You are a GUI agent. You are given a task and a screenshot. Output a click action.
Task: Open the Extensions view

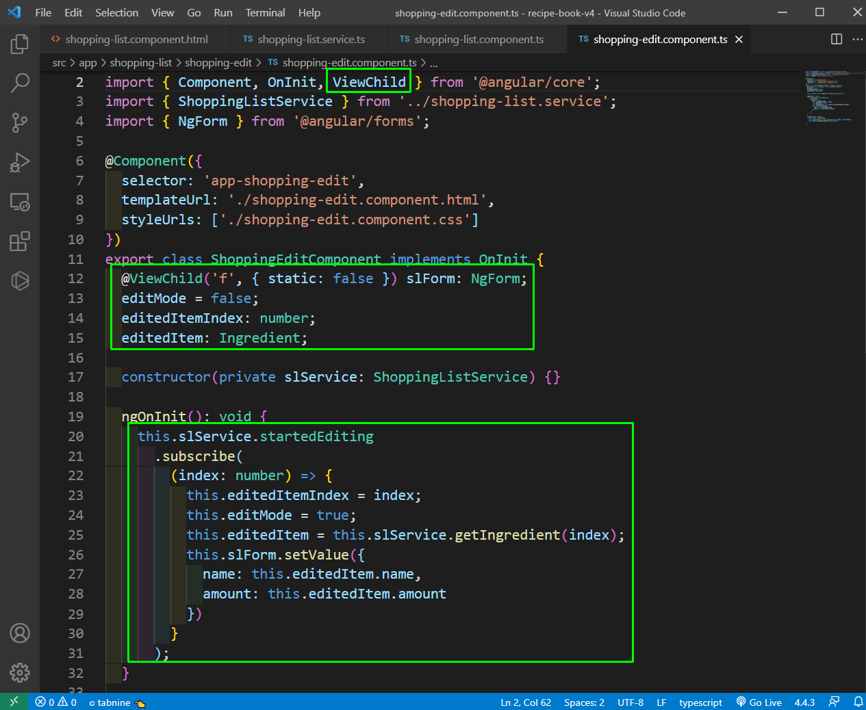pos(20,241)
